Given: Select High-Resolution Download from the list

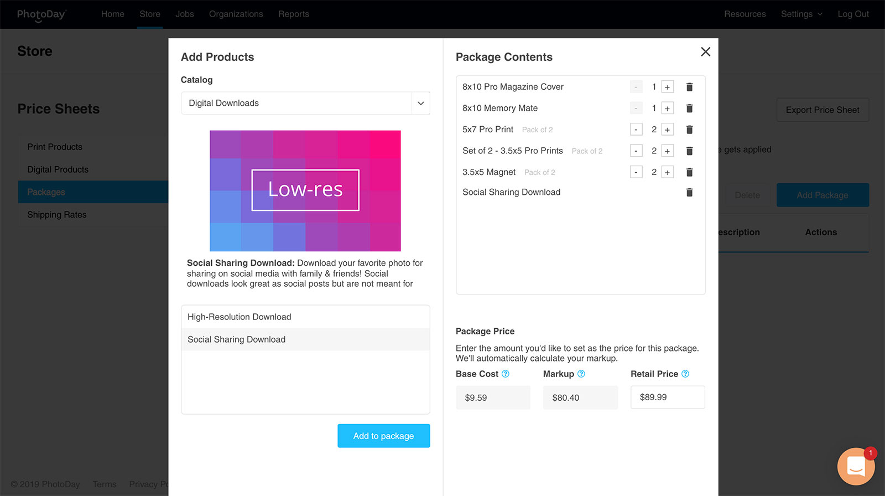Looking at the screenshot, I should [240, 317].
